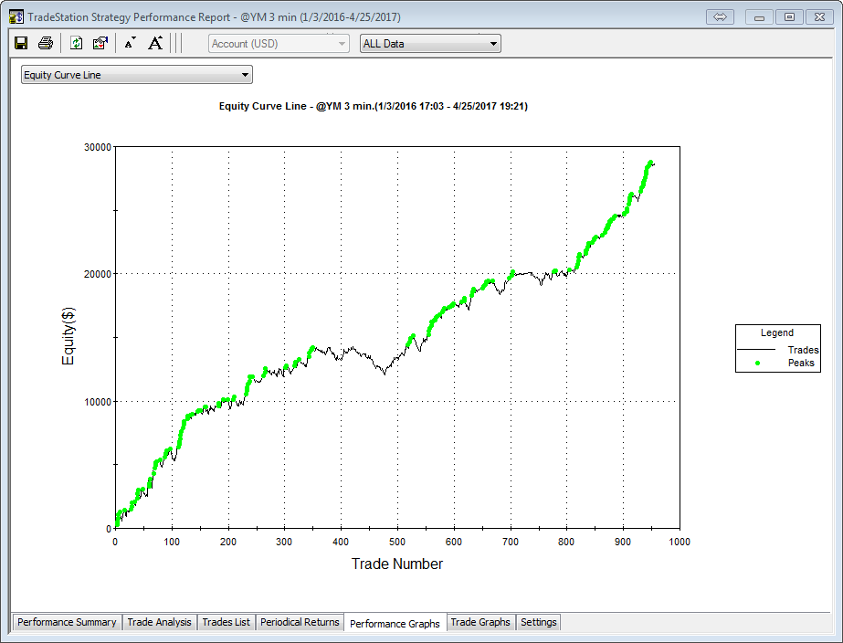
Task: Click the Save report floppy disk icon
Action: [x=21, y=43]
